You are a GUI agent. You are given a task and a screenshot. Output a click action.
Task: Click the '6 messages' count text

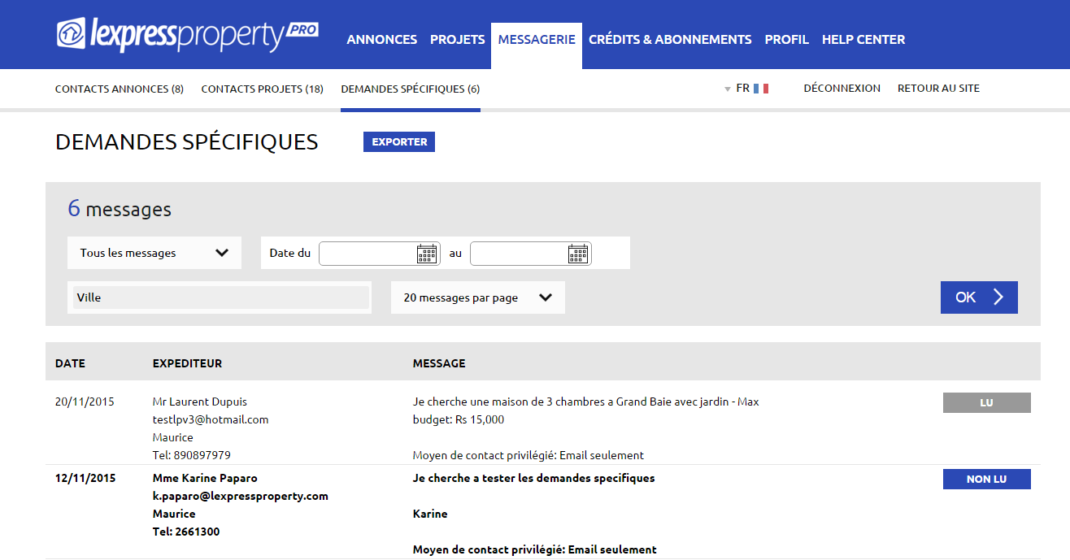point(120,209)
